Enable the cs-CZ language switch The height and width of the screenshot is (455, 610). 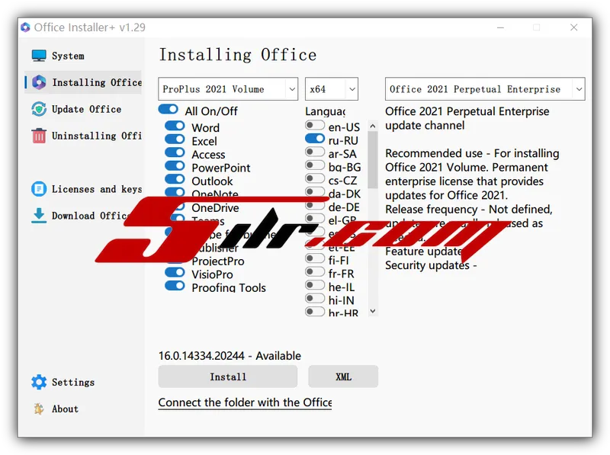pyautogui.click(x=315, y=178)
